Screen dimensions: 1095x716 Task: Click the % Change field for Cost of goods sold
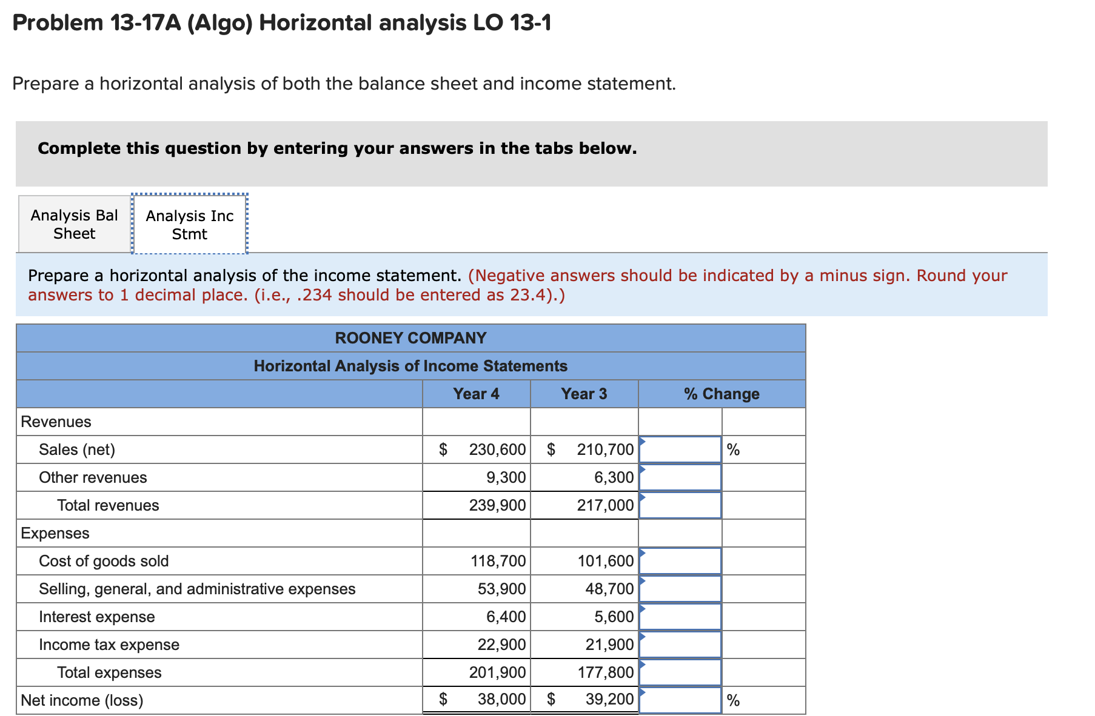pyautogui.click(x=679, y=561)
